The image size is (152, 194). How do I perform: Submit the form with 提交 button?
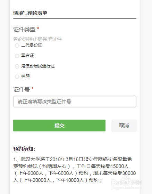pyautogui.click(x=59, y=126)
